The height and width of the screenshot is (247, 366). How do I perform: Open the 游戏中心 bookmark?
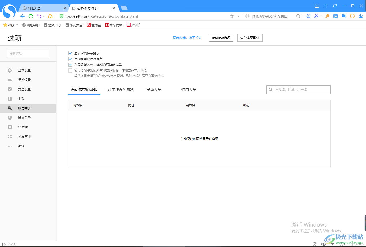(53, 25)
